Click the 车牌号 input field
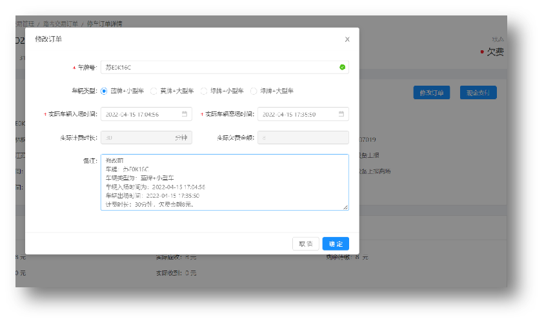Viewport: 544px width, 324px height. pyautogui.click(x=219, y=67)
